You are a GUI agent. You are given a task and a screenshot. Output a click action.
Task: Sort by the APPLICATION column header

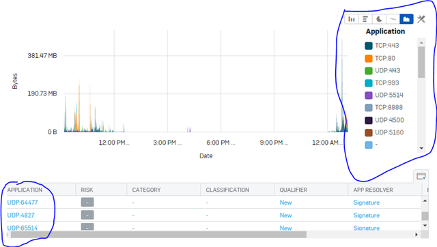(x=25, y=190)
